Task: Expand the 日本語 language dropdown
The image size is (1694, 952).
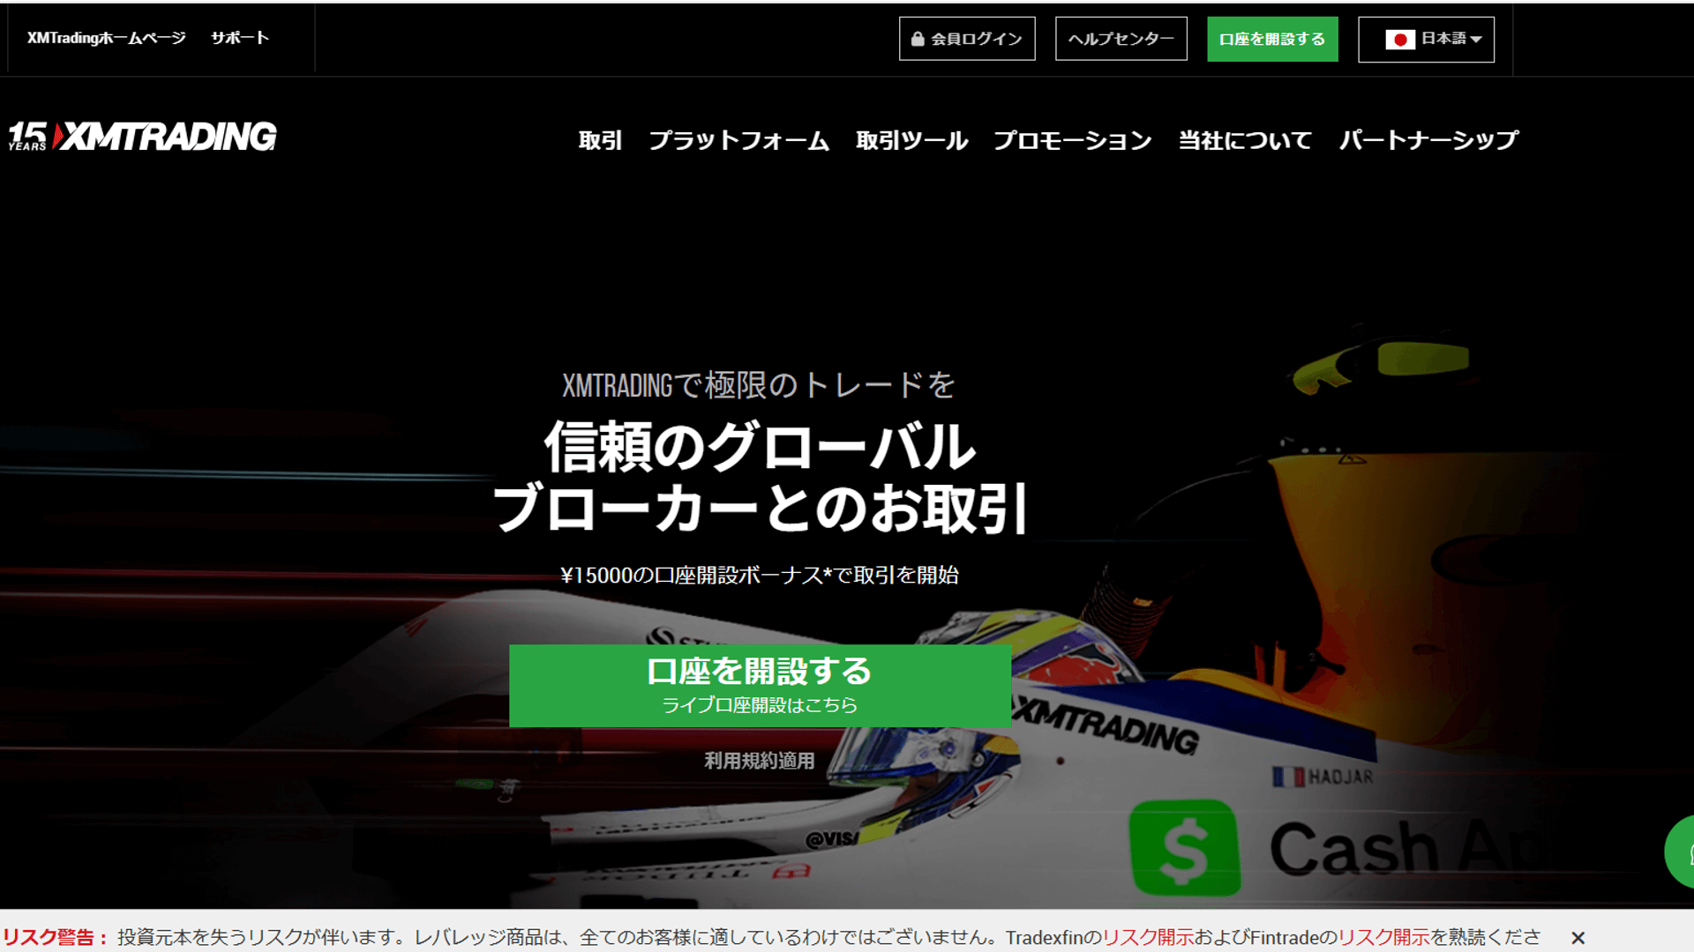Action: point(1475,39)
